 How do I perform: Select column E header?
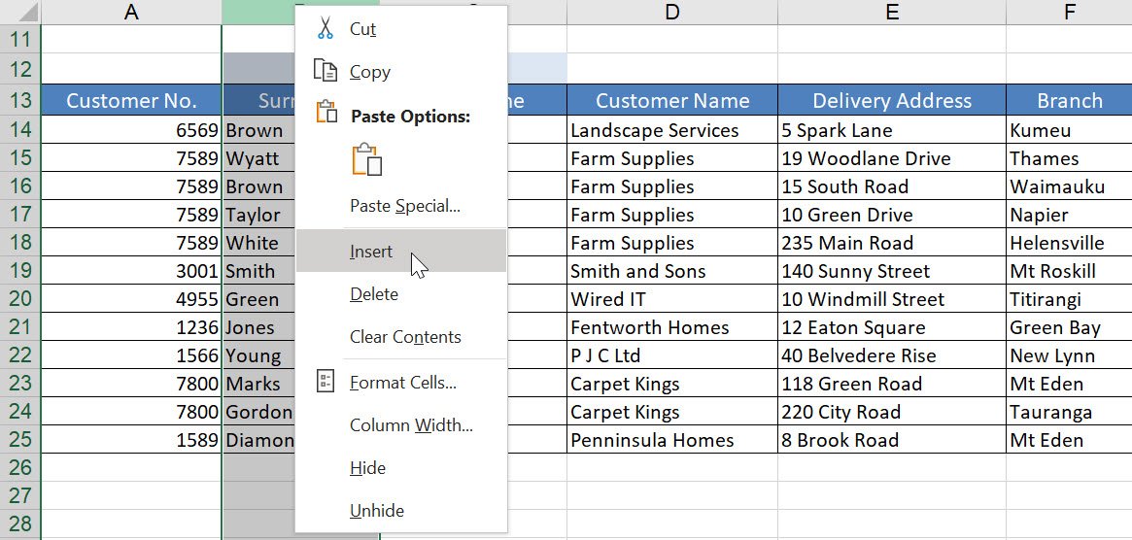892,12
